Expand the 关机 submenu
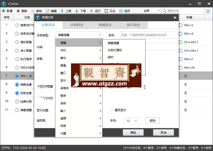Screen dimensions: 213x151 pos(79,50)
